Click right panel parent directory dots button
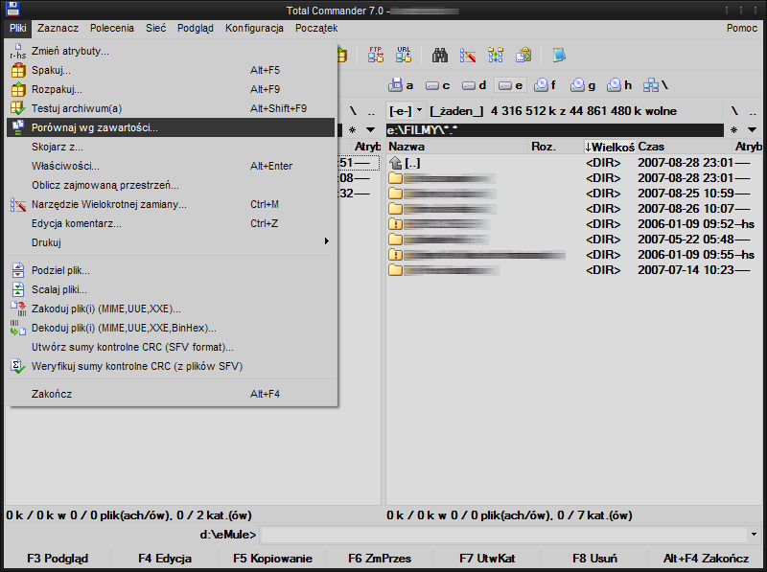Viewport: 767px width, 572px height. pos(753,111)
